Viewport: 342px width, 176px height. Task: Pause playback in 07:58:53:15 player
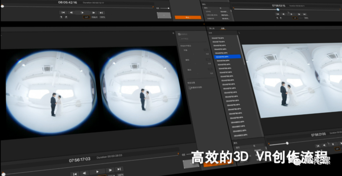(291, 14)
